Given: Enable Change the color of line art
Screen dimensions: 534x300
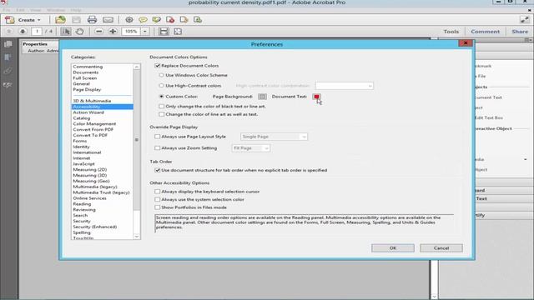Looking at the screenshot, I should click(x=161, y=114).
